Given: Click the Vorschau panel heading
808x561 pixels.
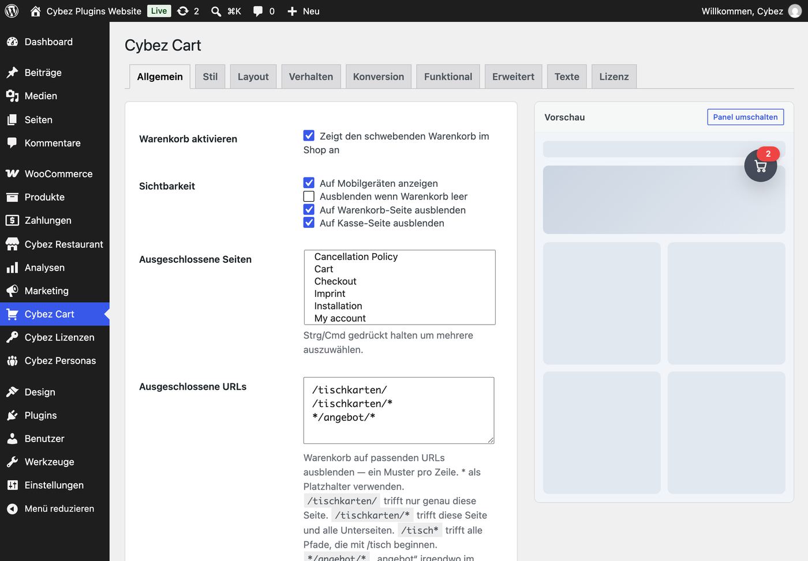Looking at the screenshot, I should coord(564,117).
